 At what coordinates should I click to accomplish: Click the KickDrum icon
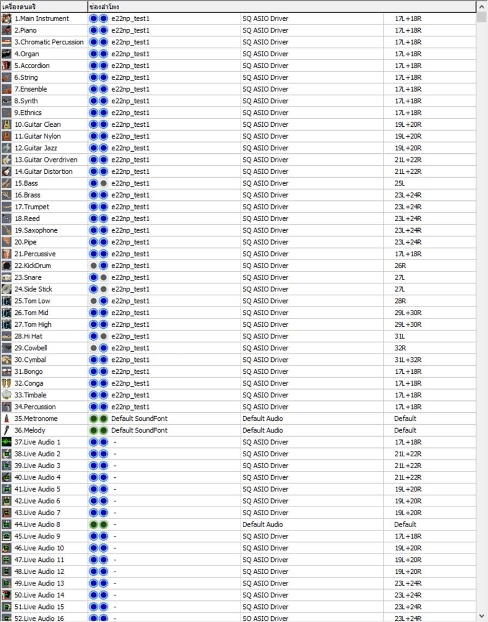7,266
